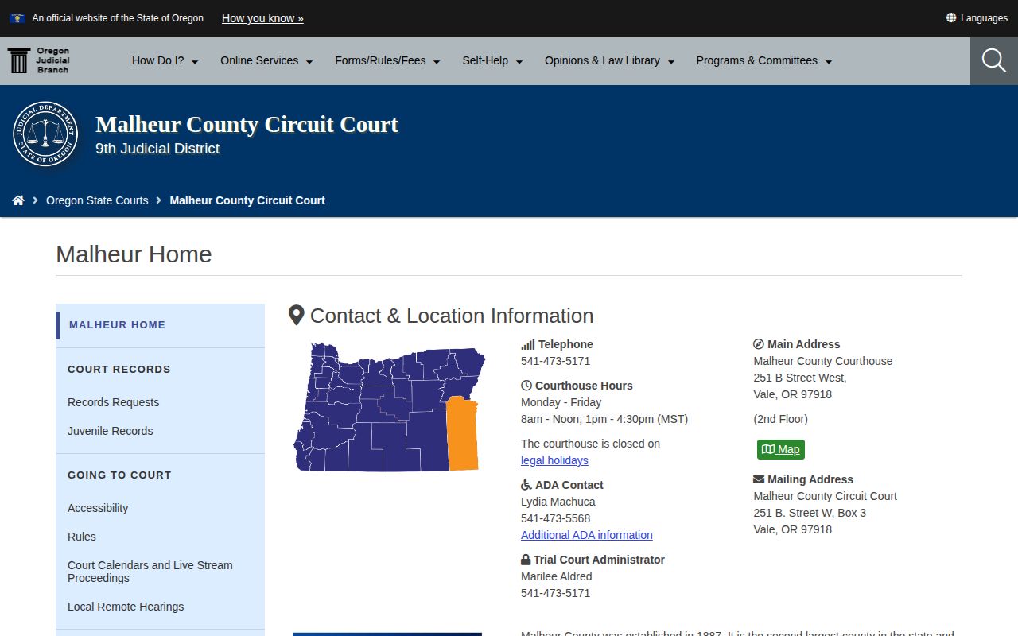The height and width of the screenshot is (636, 1018).
Task: Click the compass icon by Main Address
Action: click(x=759, y=344)
